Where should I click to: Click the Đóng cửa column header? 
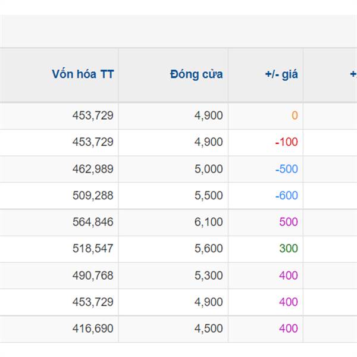[x=196, y=74]
